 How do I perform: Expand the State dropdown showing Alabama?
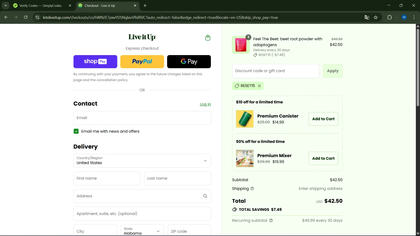pyautogui.click(x=142, y=231)
